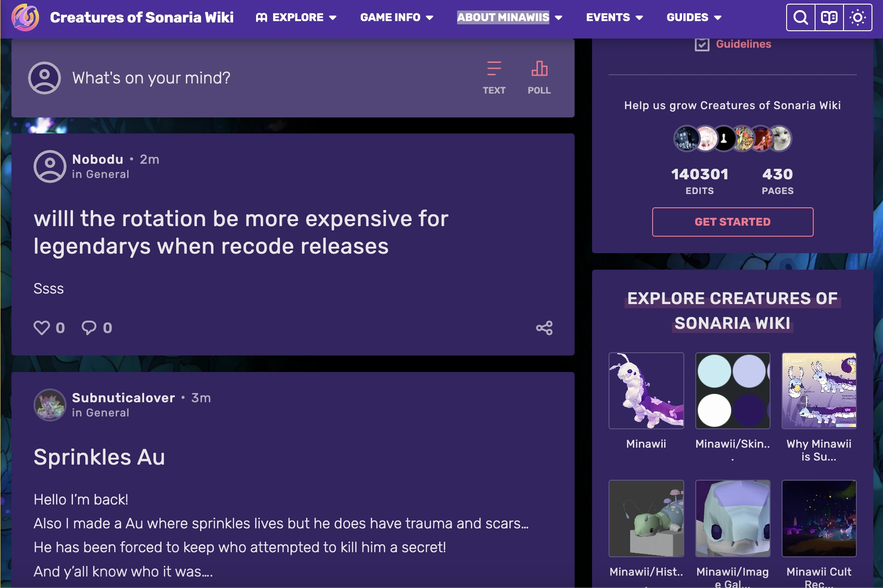This screenshot has height=588, width=883.
Task: Open the Minawii/Skin color swatches thumbnail
Action: pyautogui.click(x=732, y=390)
